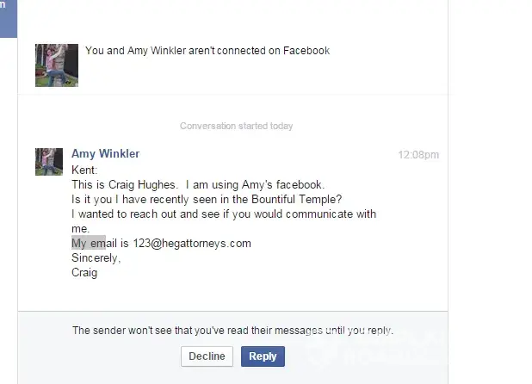Open large Amy Winkler profile photo
Viewport: 532px width, 384px height.
coord(57,65)
